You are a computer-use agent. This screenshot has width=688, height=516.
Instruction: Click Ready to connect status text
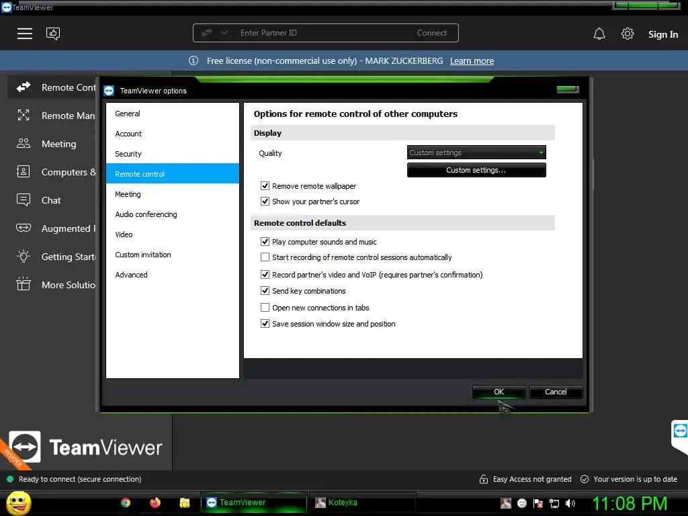pos(81,479)
